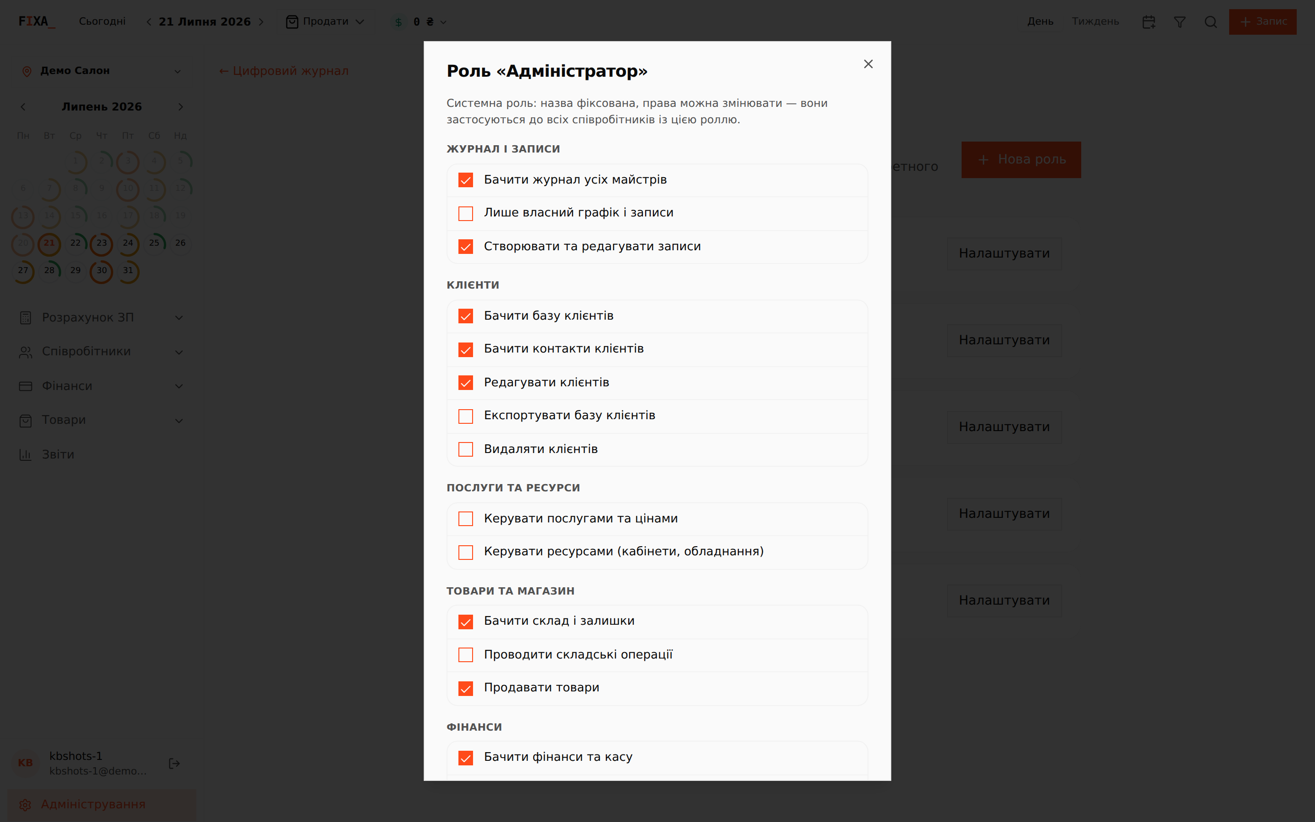Show previous month in mini calendar
1315x822 pixels.
pyautogui.click(x=23, y=107)
